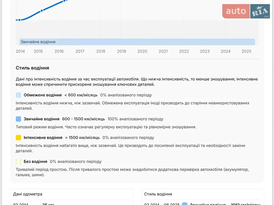Click '> 1500 км/місяць' threshold text
The width and height of the screenshot is (274, 205).
tap(83, 138)
